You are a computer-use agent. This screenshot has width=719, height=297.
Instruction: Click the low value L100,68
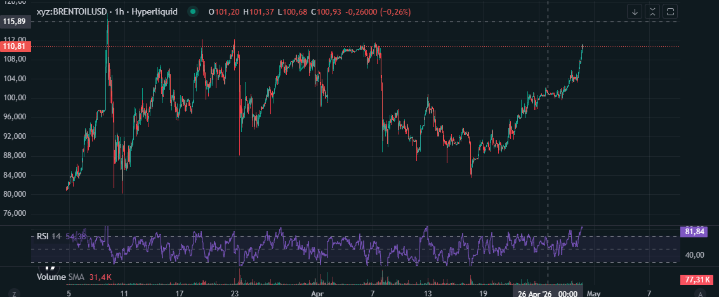click(293, 12)
